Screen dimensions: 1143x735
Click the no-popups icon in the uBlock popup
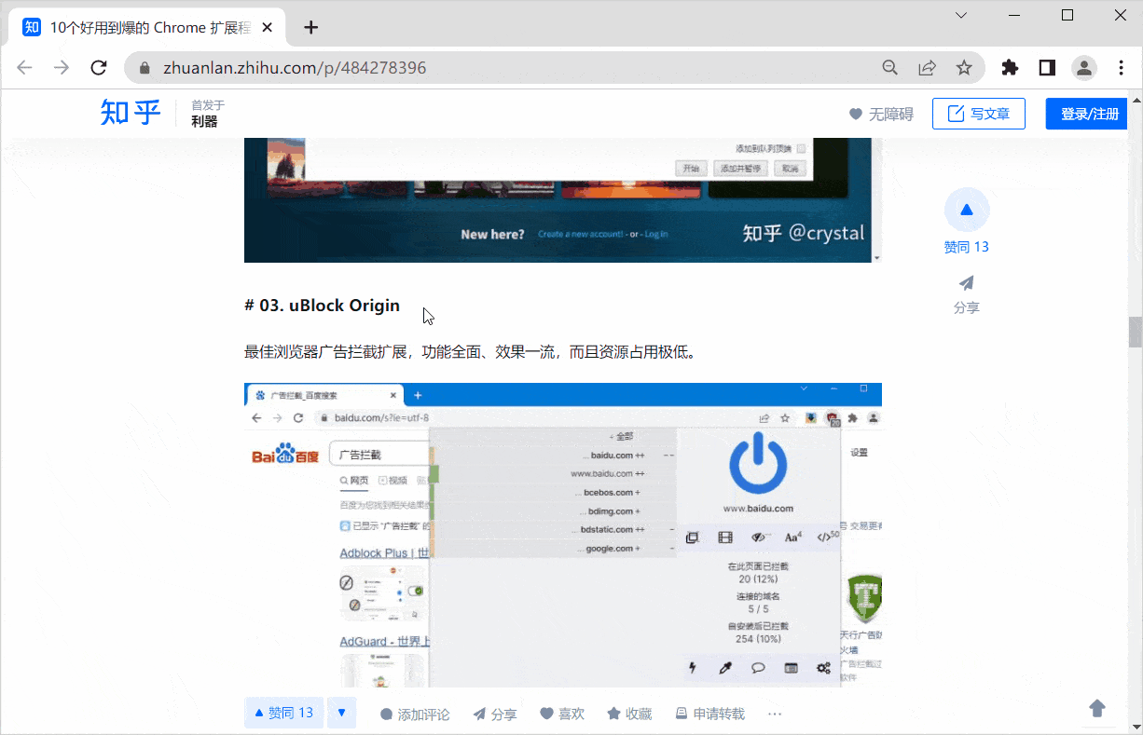(x=692, y=538)
